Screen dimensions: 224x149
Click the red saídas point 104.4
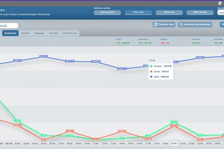200,140
